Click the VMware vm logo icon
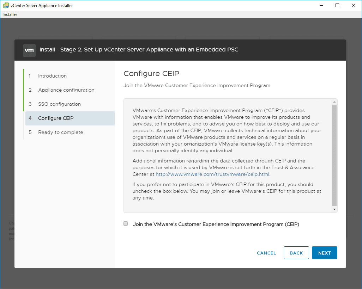 click(x=29, y=50)
